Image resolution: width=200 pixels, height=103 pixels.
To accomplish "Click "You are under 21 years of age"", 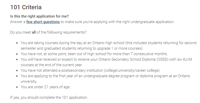I will click(45, 87).
